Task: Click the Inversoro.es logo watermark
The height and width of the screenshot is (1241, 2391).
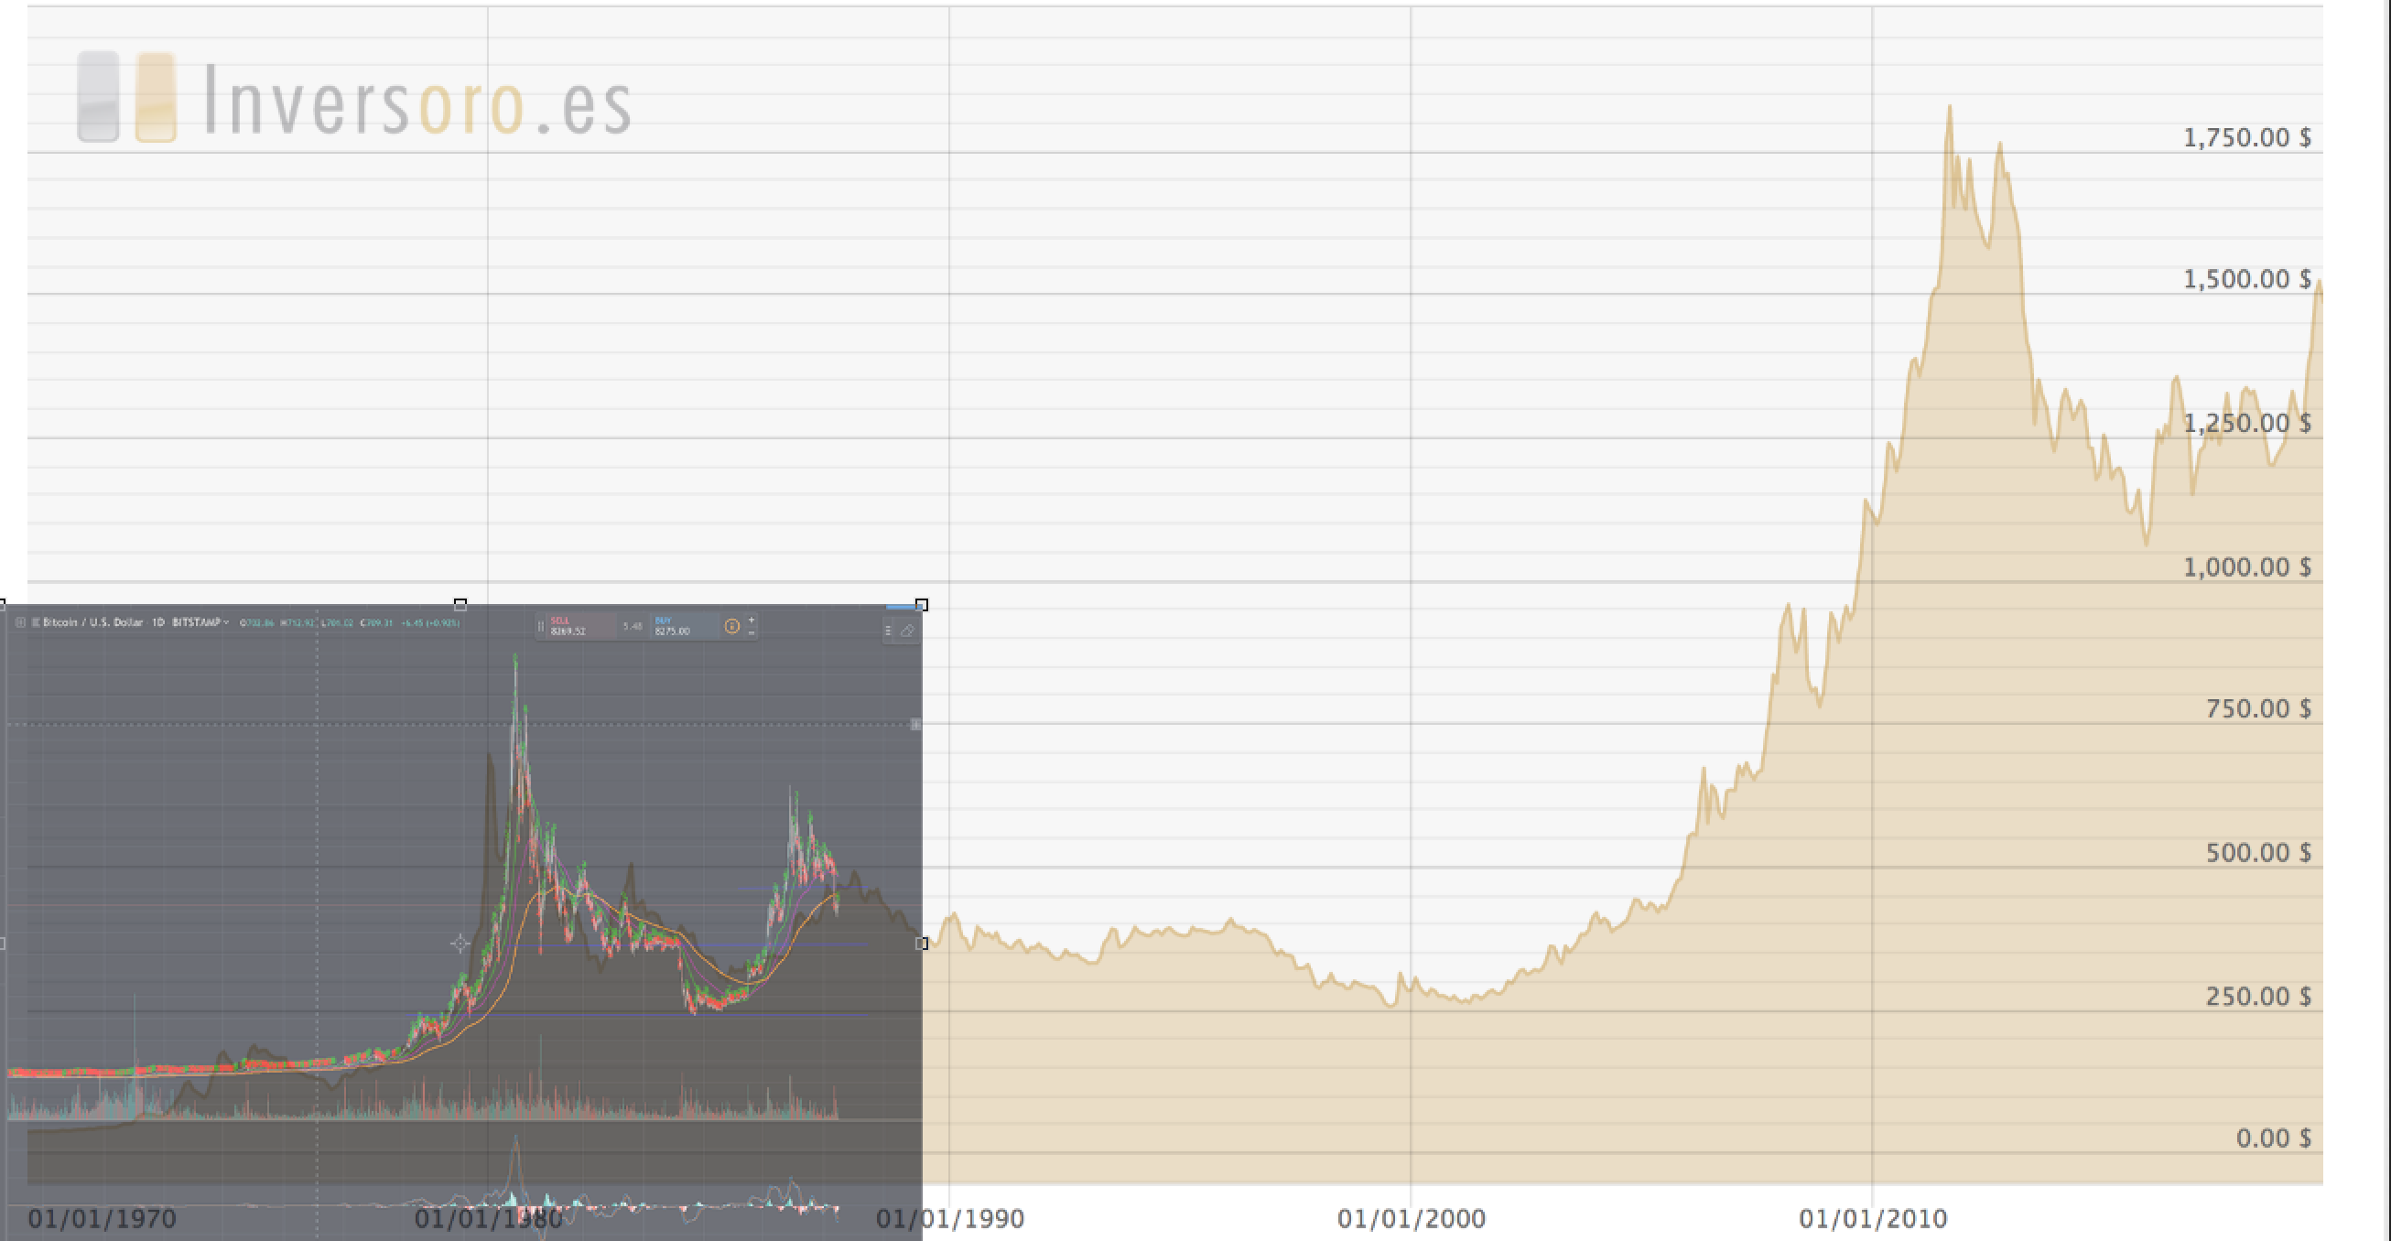Action: 354,99
